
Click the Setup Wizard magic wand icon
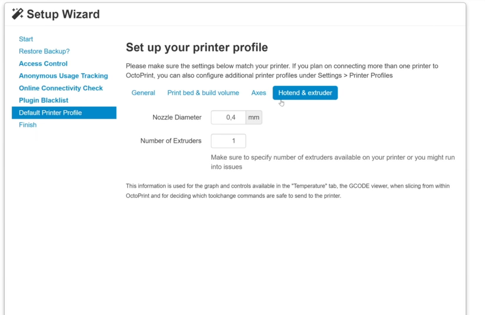click(x=18, y=13)
